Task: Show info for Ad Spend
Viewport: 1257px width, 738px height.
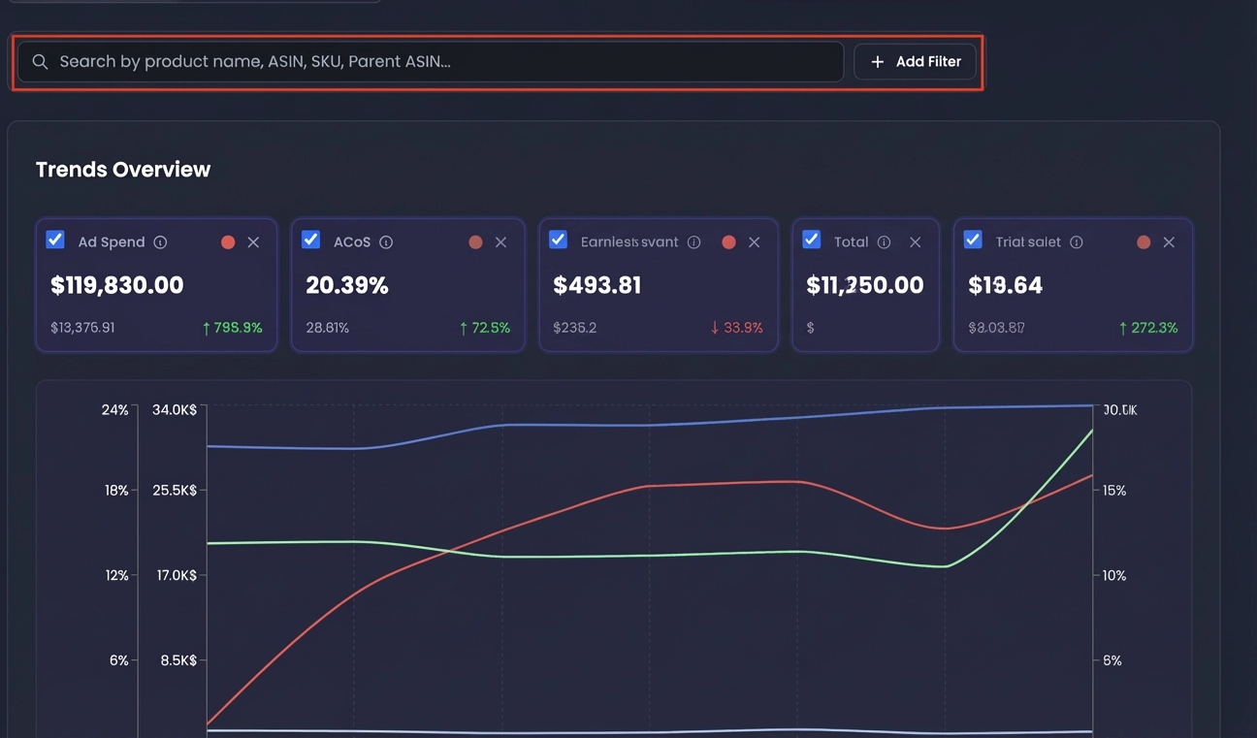Action: [x=160, y=242]
